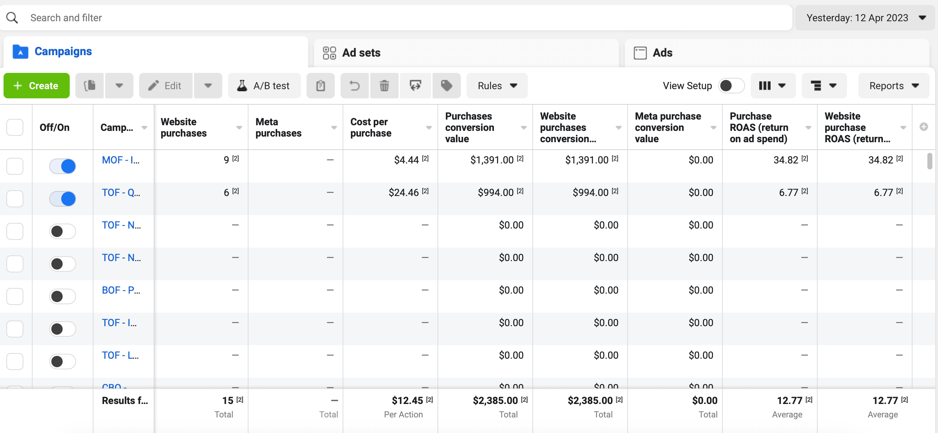
Task: Open the BOF - P campaign link
Action: click(121, 290)
